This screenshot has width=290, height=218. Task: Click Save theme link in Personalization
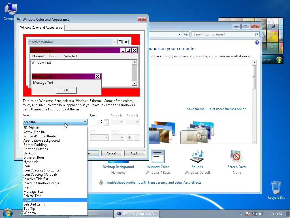coord(196,109)
